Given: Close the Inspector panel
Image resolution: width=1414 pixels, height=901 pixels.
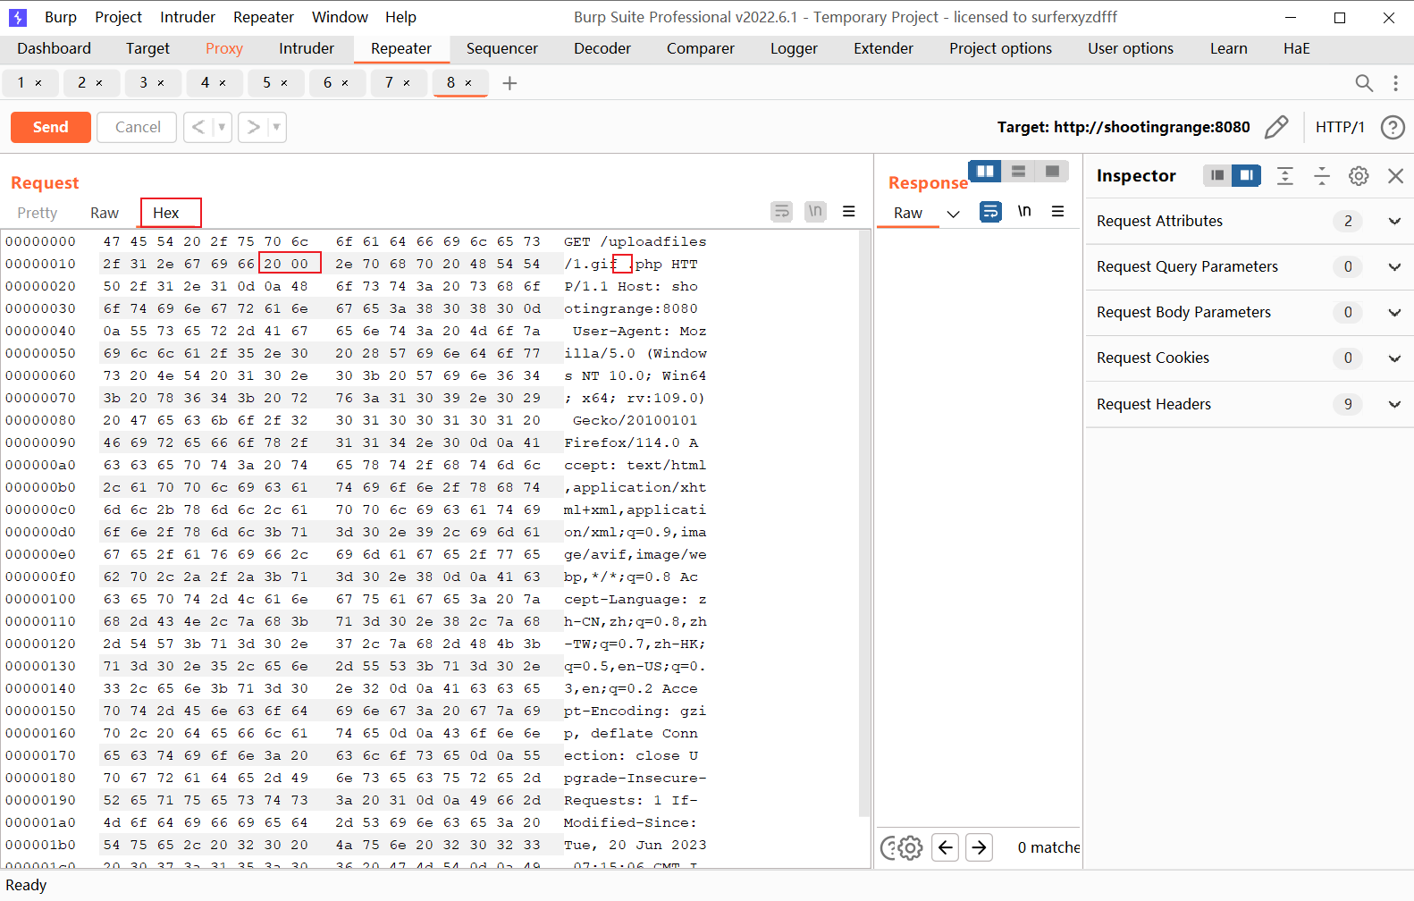Looking at the screenshot, I should point(1395,176).
